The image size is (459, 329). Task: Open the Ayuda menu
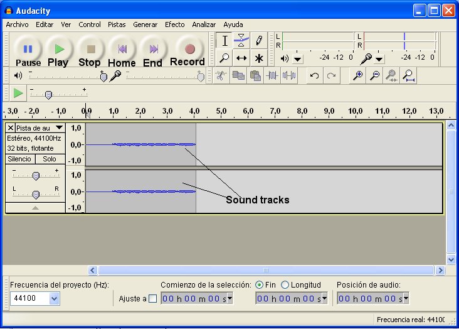pos(233,24)
